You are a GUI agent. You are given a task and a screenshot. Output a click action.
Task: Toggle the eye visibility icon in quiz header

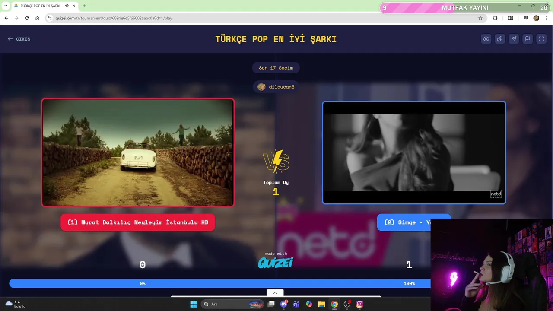[x=486, y=39]
